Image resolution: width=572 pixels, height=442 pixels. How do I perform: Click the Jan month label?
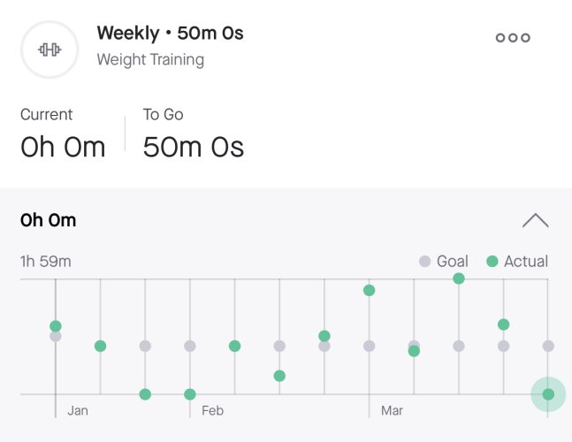(x=78, y=411)
